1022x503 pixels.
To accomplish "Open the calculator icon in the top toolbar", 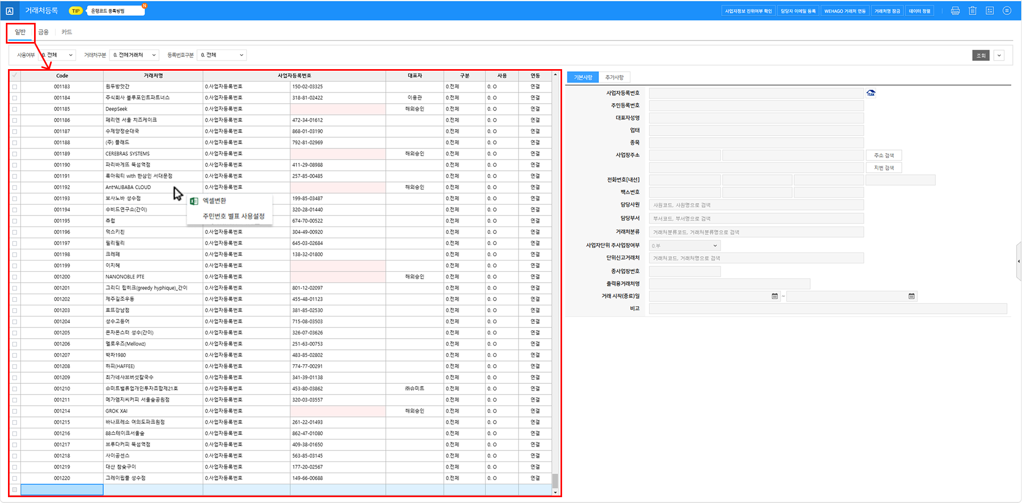I will (990, 11).
